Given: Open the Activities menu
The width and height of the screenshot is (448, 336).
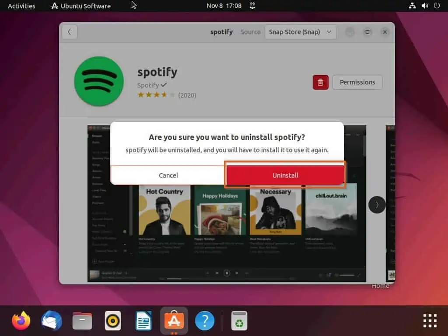Looking at the screenshot, I should click(x=21, y=6).
